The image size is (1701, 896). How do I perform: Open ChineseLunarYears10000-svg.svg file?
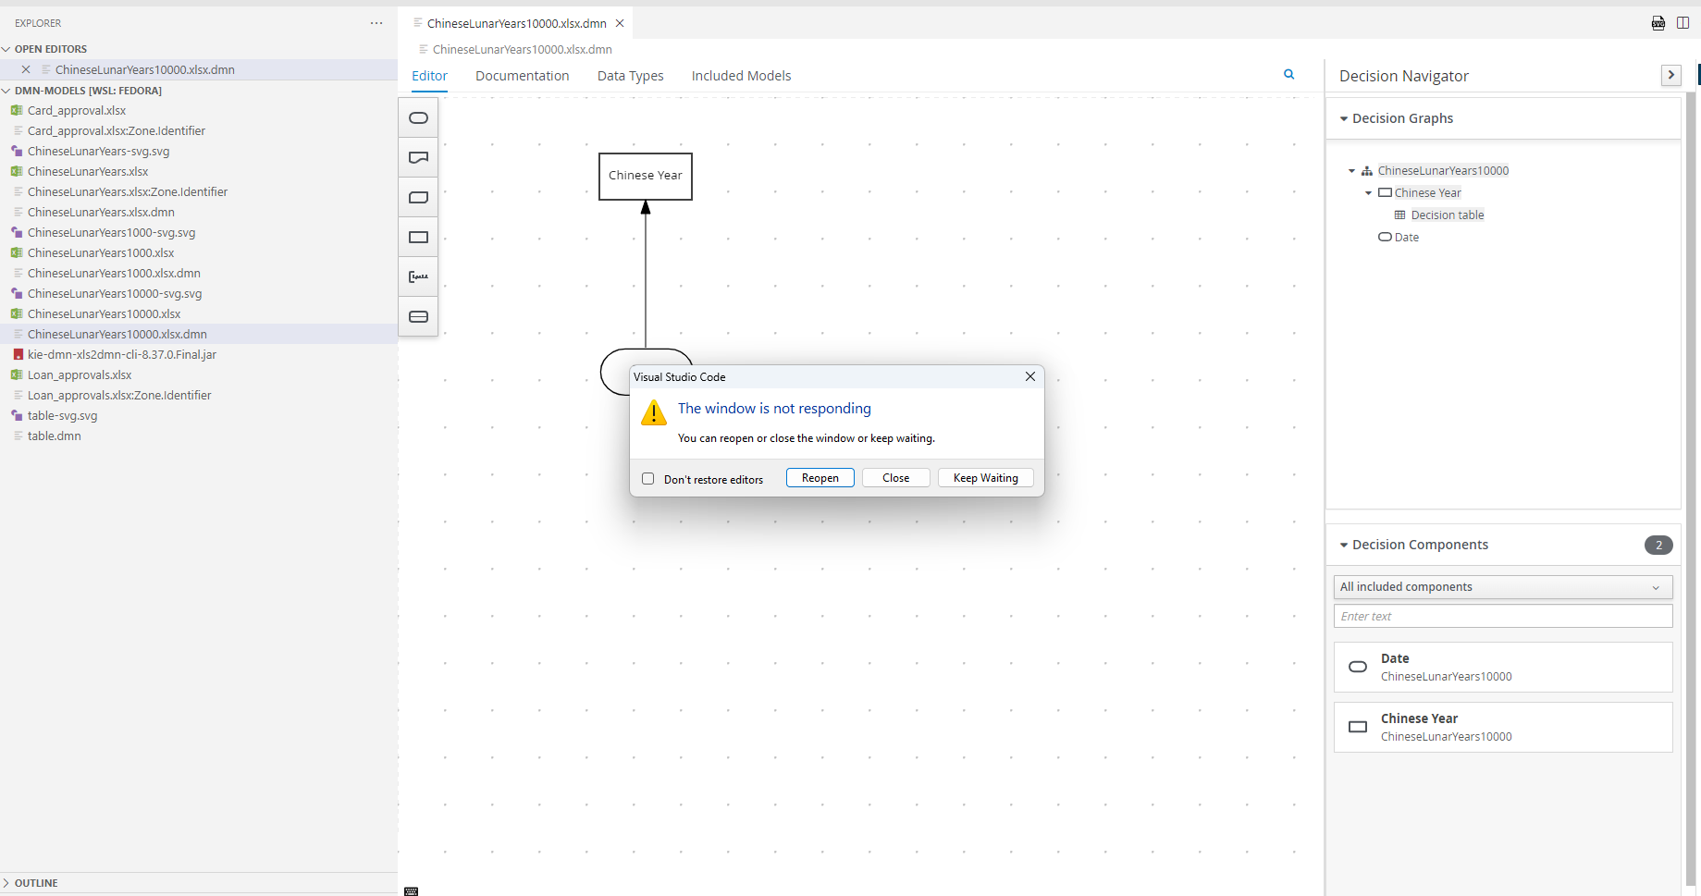pyautogui.click(x=115, y=293)
